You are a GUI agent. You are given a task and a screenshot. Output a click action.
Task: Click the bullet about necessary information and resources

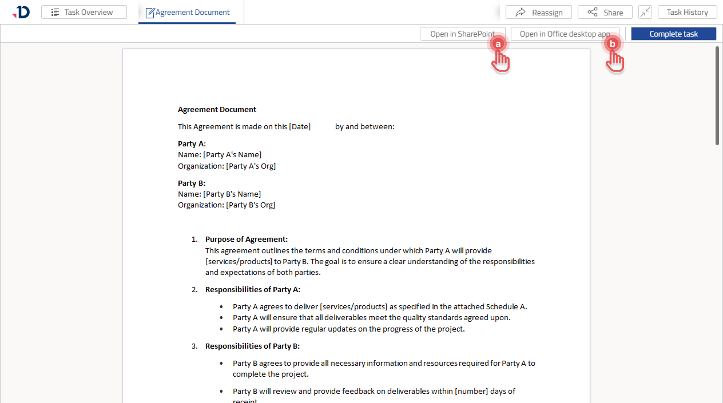pos(384,368)
